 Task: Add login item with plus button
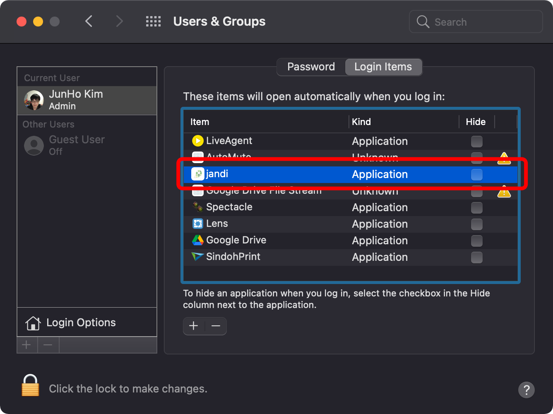click(x=194, y=326)
